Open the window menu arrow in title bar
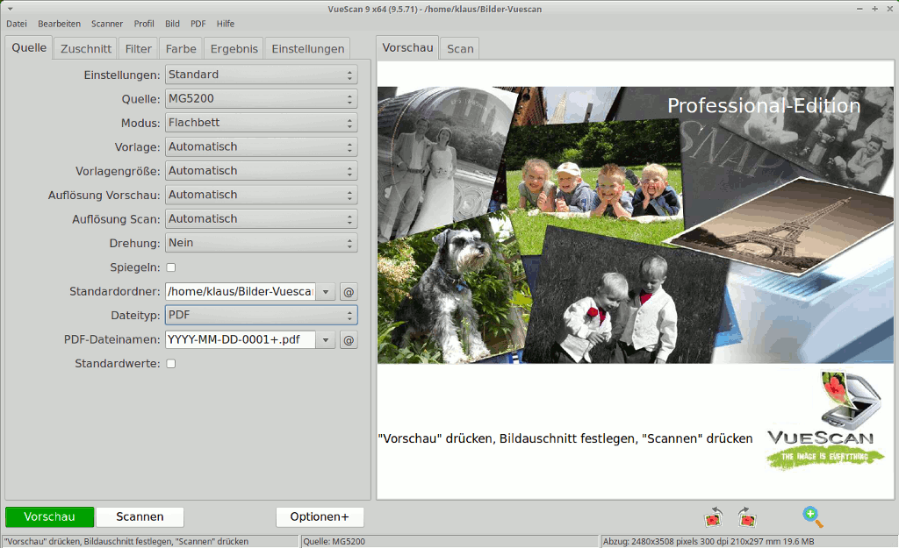Screen dimensions: 899x548 [11, 9]
